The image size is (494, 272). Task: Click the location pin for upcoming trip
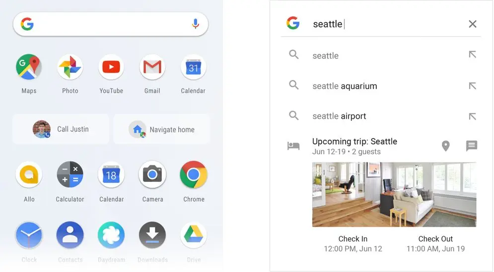[x=445, y=146]
